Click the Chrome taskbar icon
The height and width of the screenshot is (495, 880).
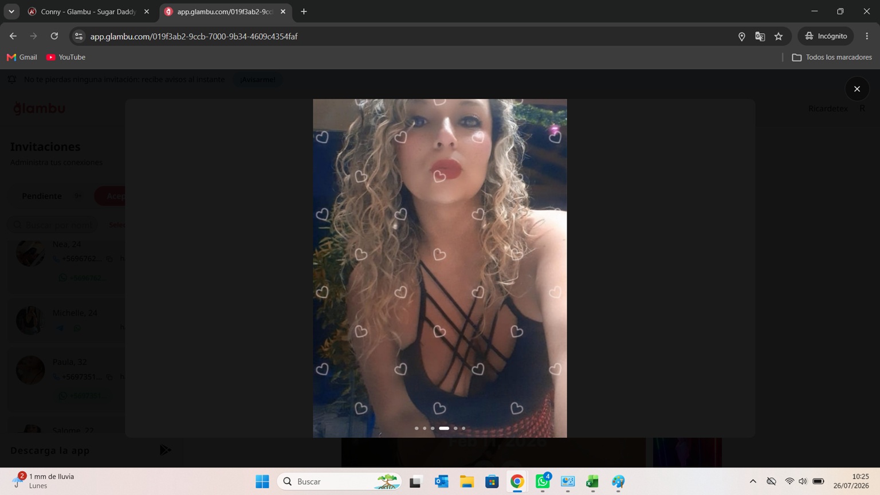[x=517, y=482]
